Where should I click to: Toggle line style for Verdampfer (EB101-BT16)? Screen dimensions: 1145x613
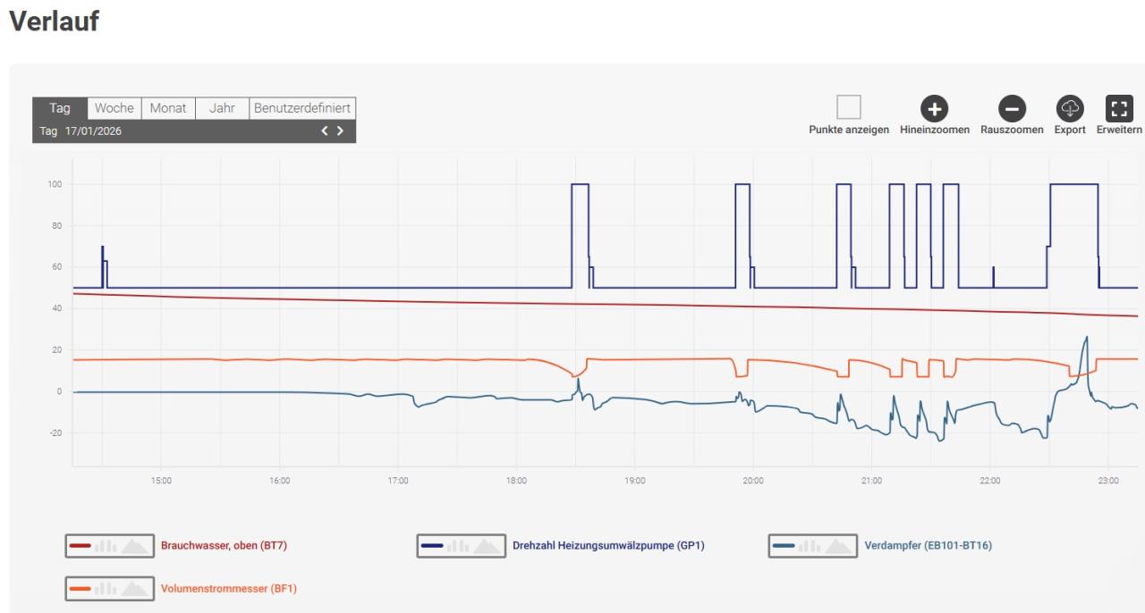pyautogui.click(x=784, y=545)
